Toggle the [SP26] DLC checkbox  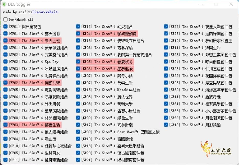pos(166,69)
